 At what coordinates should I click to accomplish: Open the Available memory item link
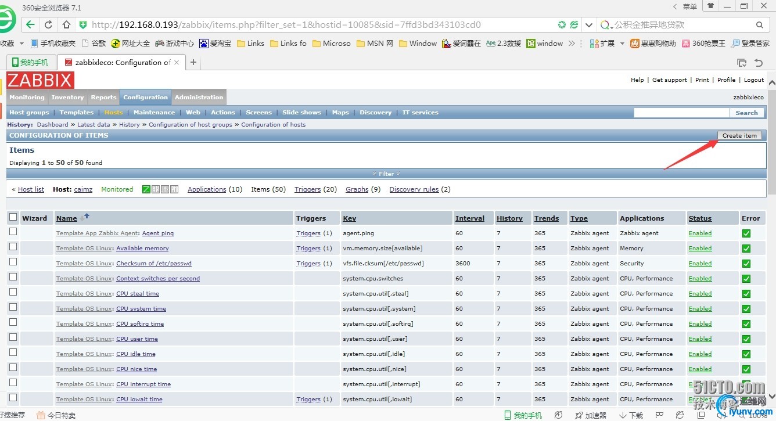142,249
